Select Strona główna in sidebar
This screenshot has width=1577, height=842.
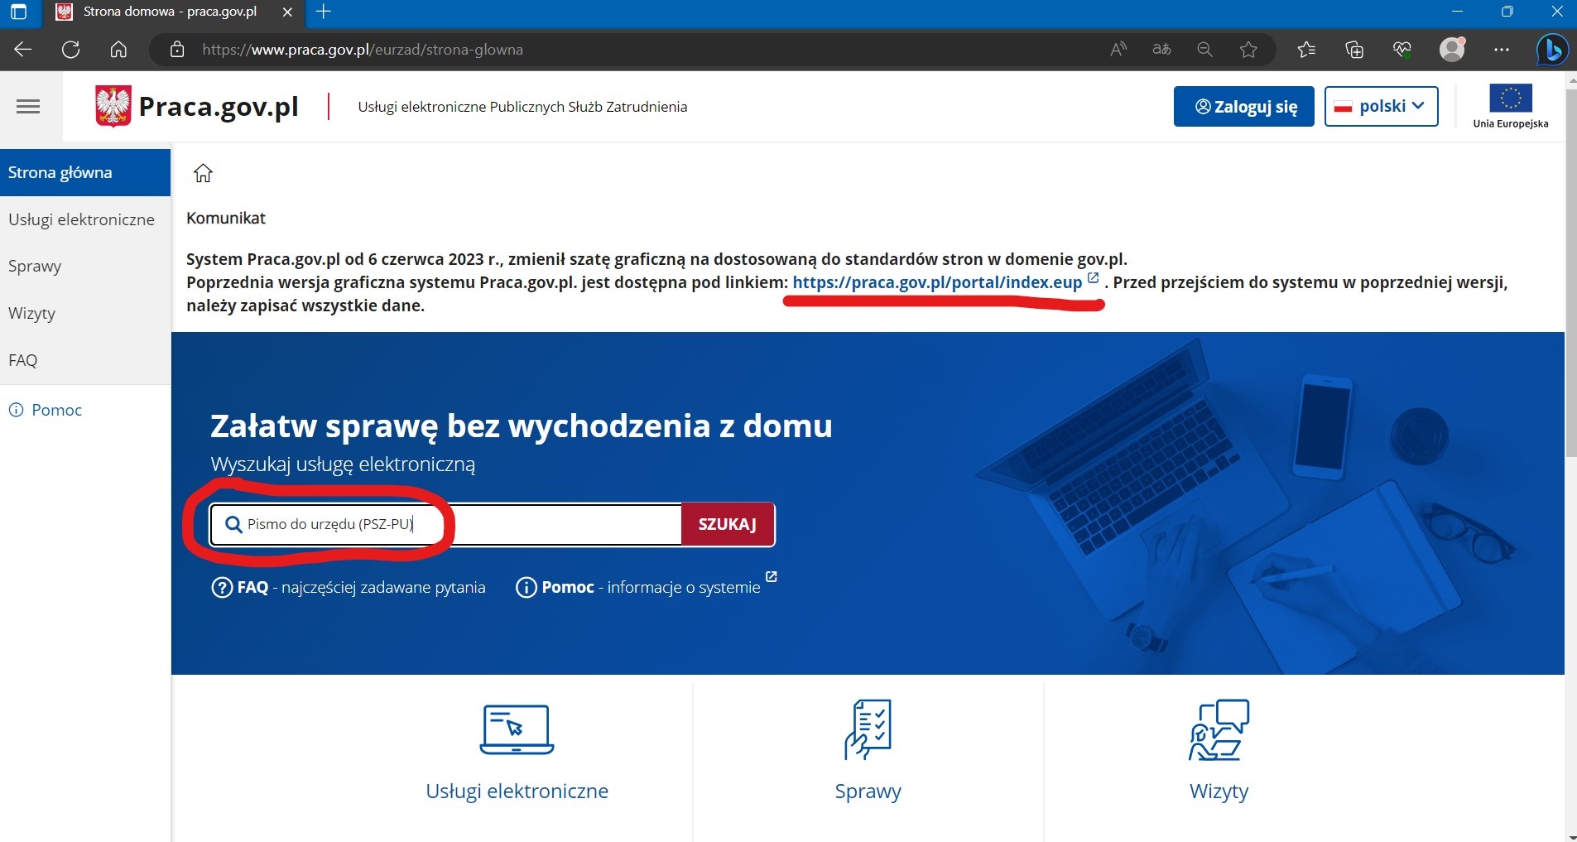pyautogui.click(x=85, y=172)
